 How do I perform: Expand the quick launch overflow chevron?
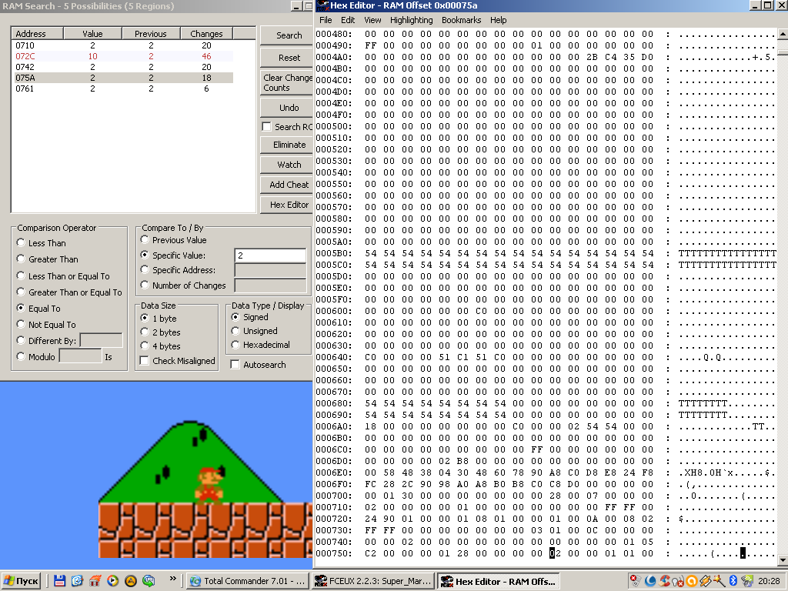[x=172, y=579]
